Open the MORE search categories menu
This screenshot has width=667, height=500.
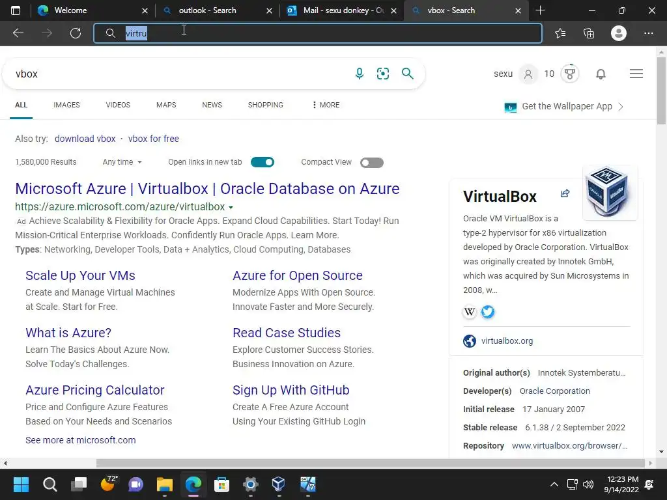pyautogui.click(x=326, y=105)
